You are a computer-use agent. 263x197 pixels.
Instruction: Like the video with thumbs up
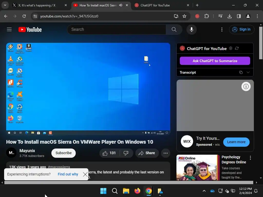(109, 153)
